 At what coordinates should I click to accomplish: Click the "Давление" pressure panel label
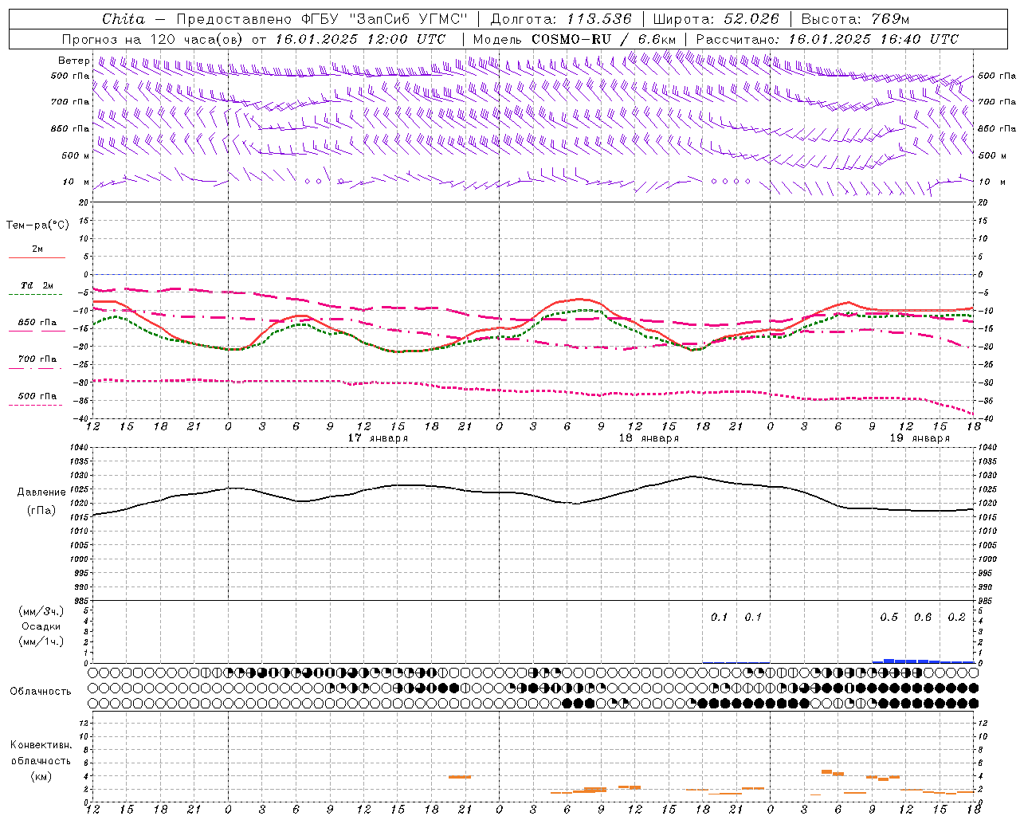click(41, 492)
